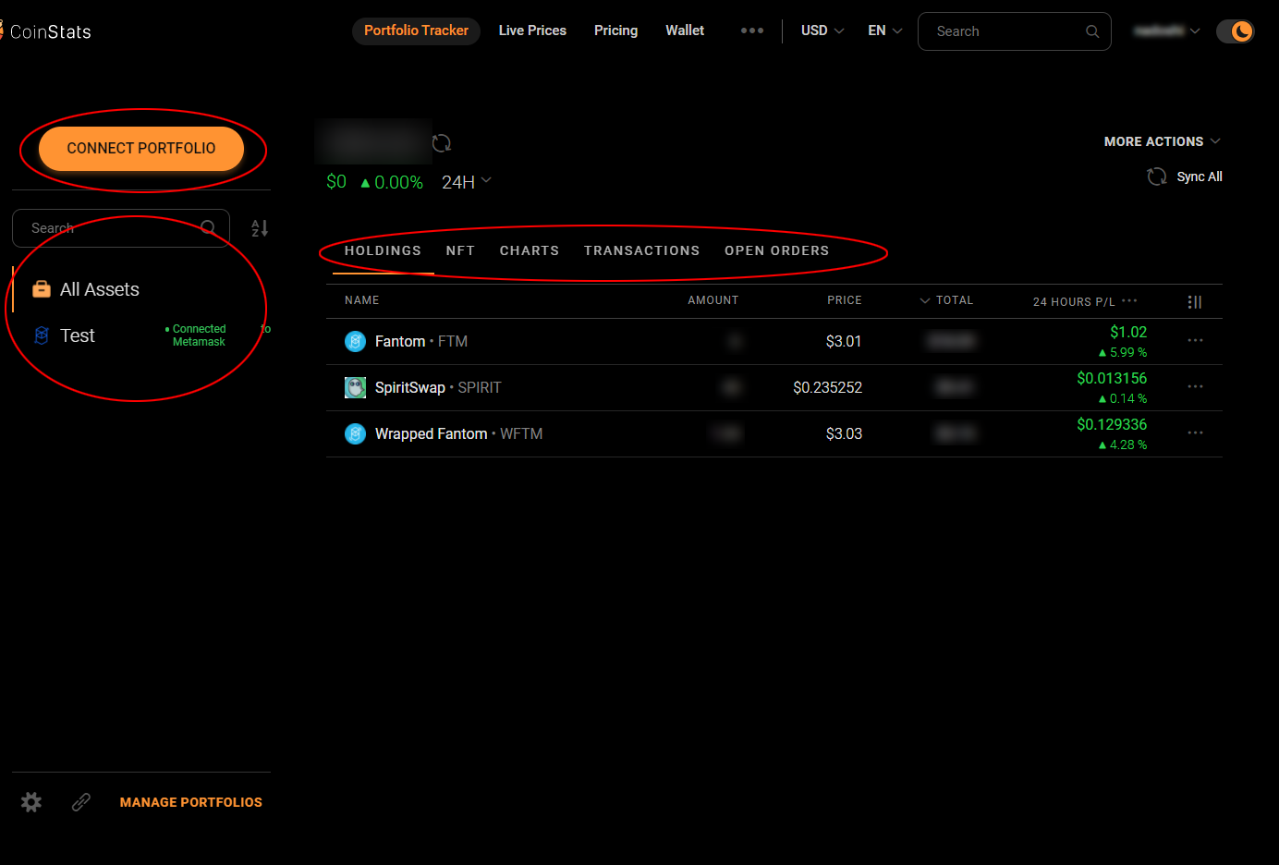Image resolution: width=1279 pixels, height=865 pixels.
Task: Click the Wrapped Fantom coin logo
Action: pyautogui.click(x=356, y=434)
